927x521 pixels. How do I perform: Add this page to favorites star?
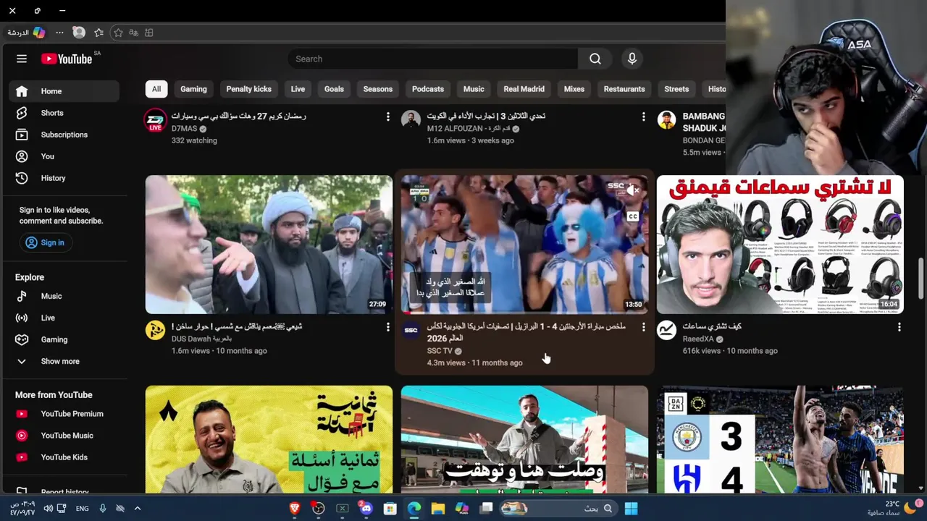[x=118, y=33]
